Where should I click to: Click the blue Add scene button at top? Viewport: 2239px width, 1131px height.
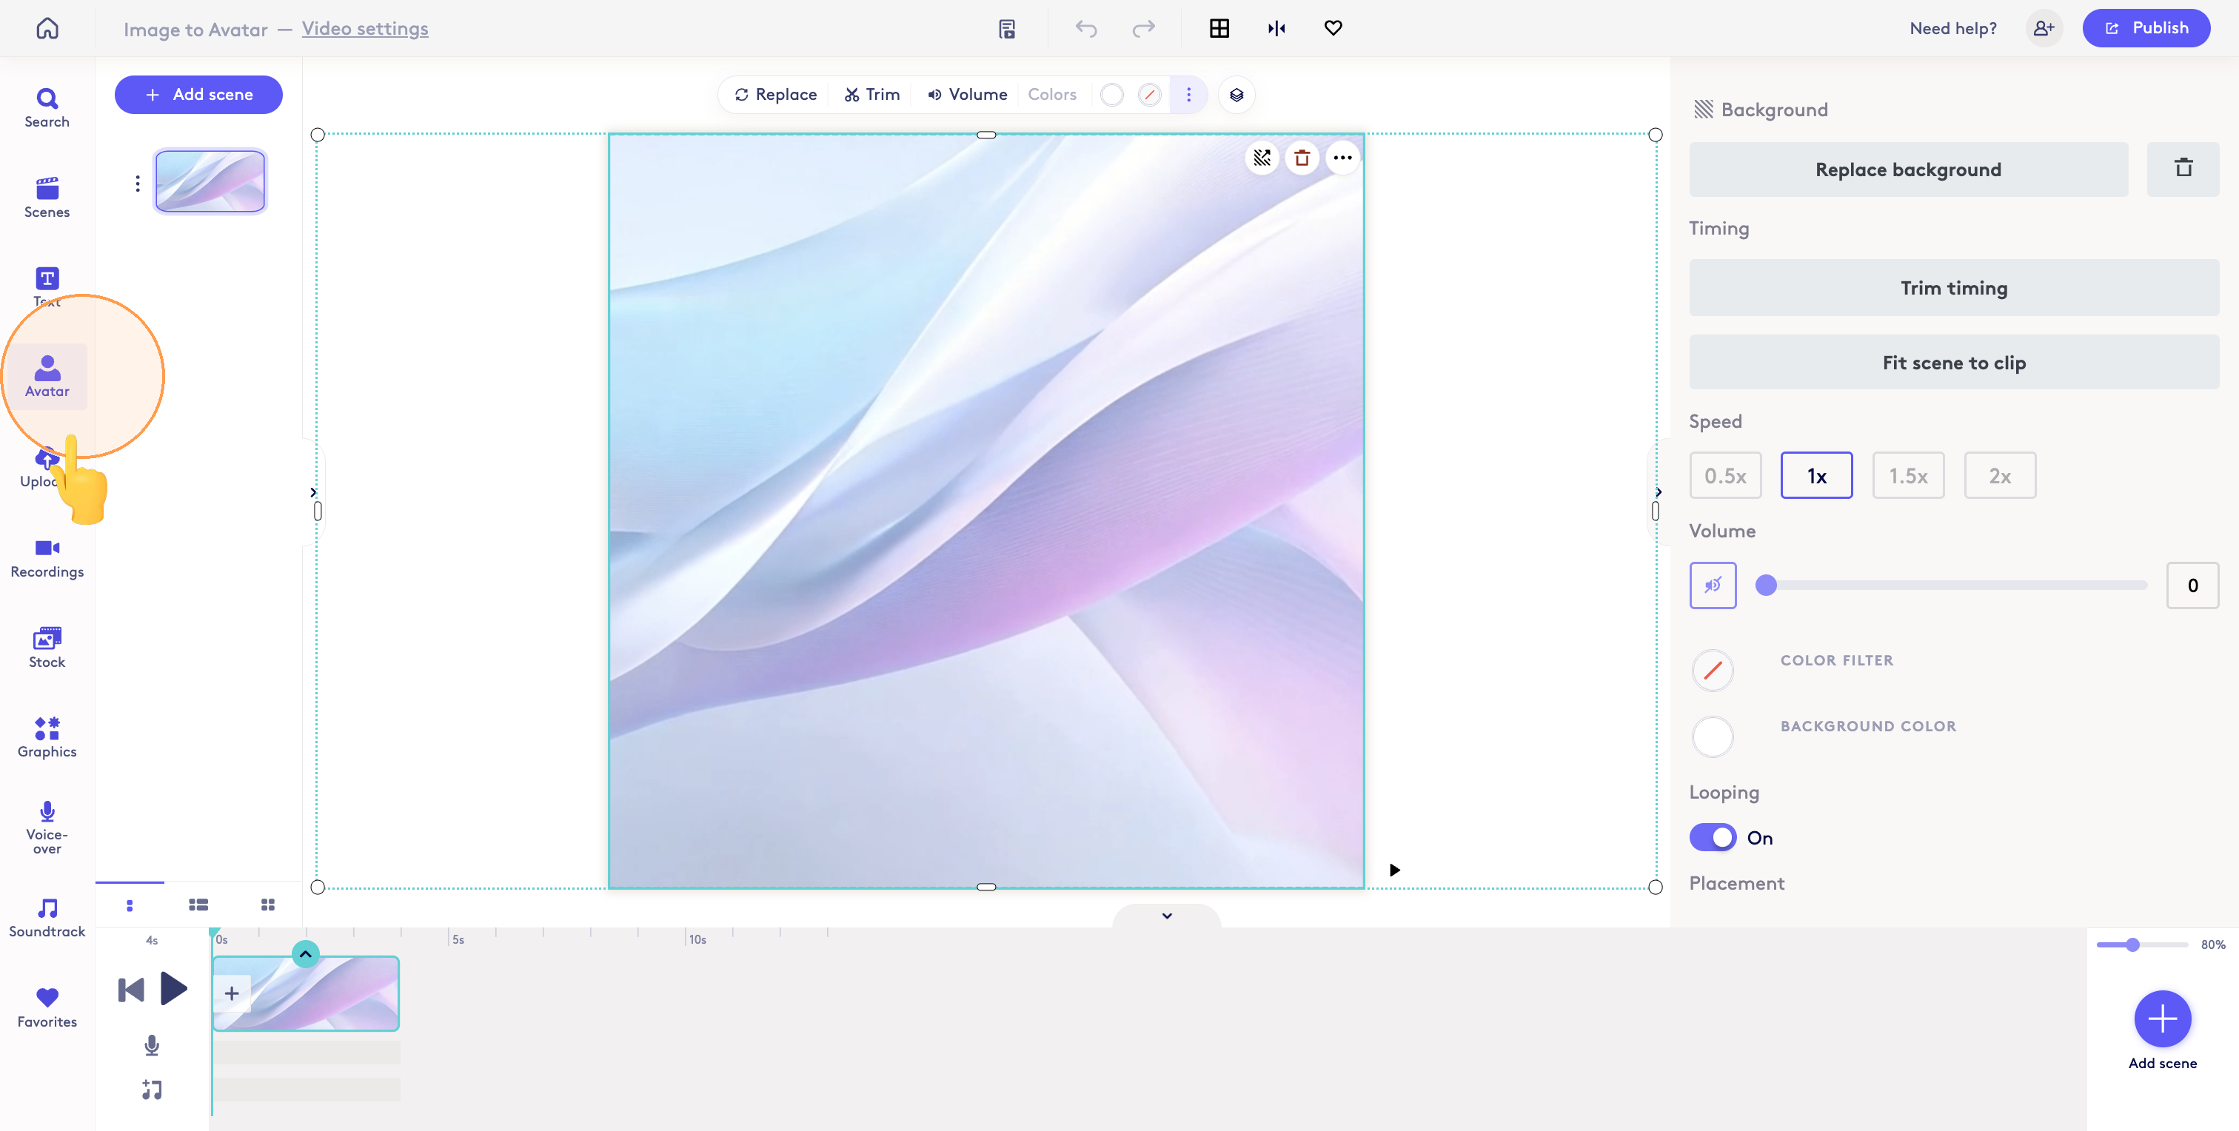click(198, 95)
